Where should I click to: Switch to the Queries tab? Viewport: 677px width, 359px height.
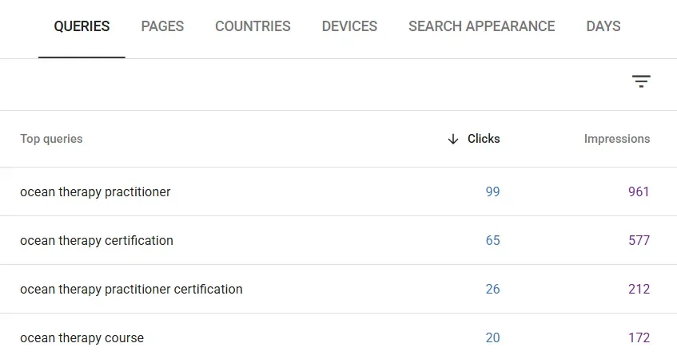click(82, 26)
